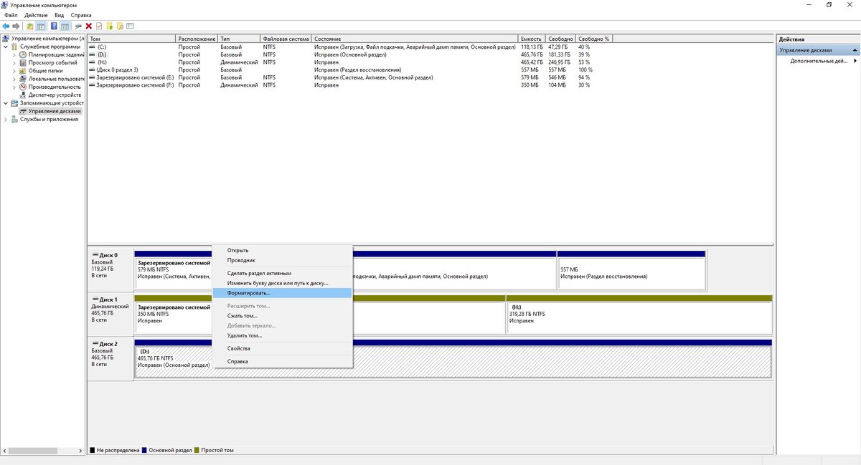Select Управление дисками in the console tree
This screenshot has height=465, width=861.
51,111
